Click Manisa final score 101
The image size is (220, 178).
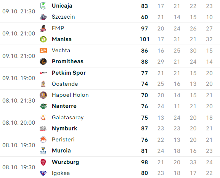point(145,39)
